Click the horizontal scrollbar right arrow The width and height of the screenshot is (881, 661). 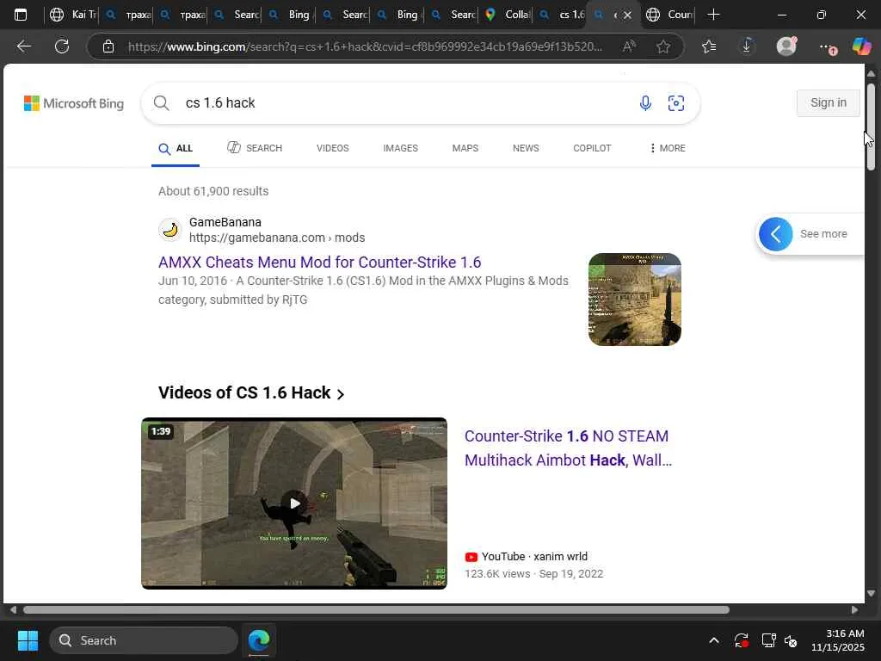[x=854, y=610]
